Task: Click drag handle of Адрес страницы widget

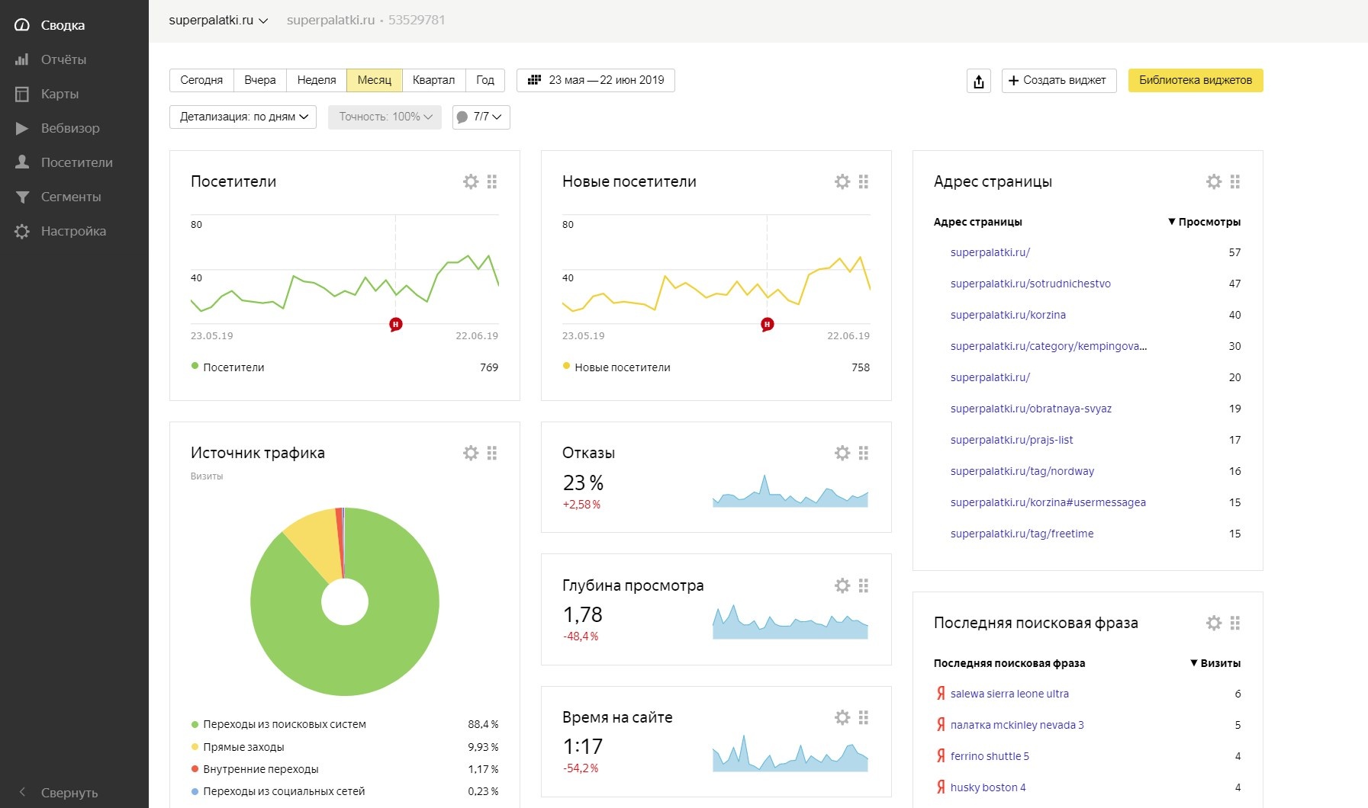Action: [x=1235, y=181]
